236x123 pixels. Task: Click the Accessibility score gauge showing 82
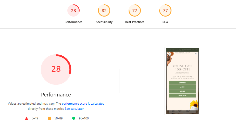tap(104, 11)
